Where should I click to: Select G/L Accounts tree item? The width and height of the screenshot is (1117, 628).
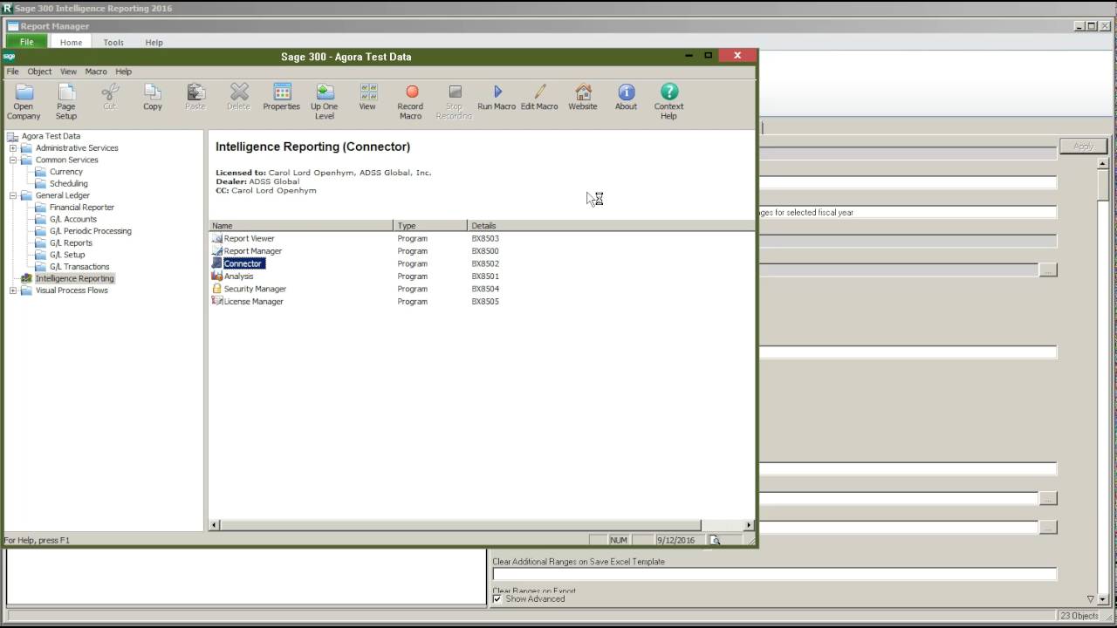[72, 219]
